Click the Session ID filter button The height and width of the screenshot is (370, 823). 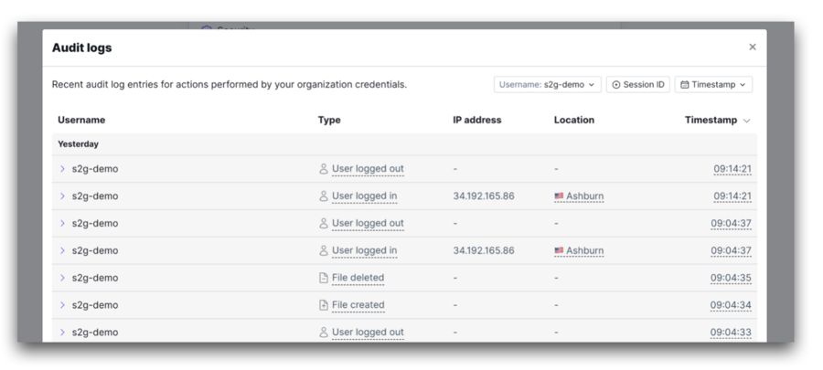click(637, 84)
